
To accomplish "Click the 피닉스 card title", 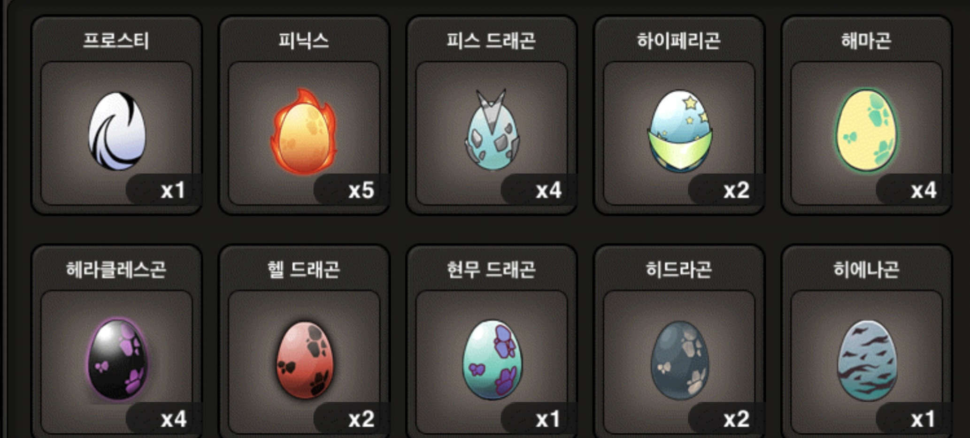I will pos(304,41).
